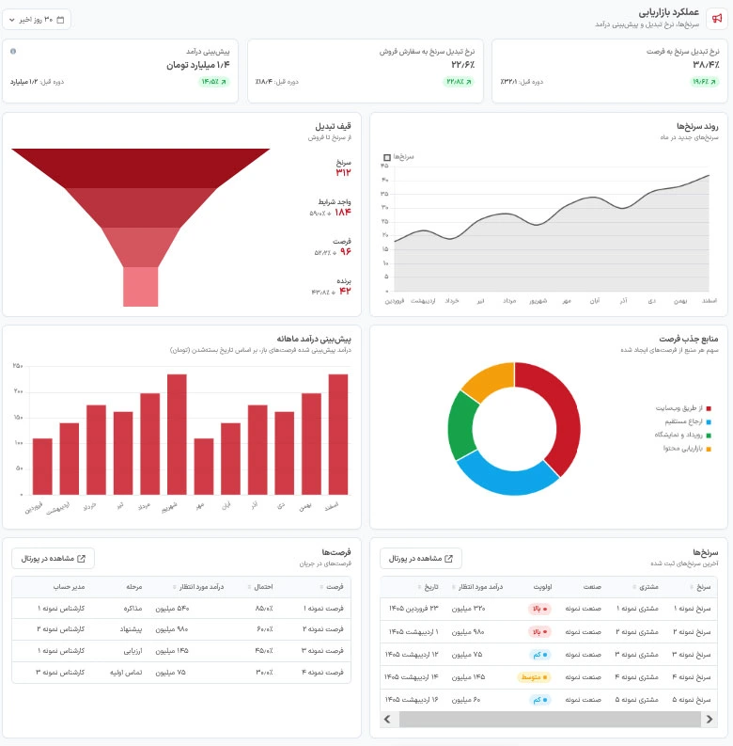
Task: Click the top dark red leads (سرنخ) funnel segment
Action: 141,168
